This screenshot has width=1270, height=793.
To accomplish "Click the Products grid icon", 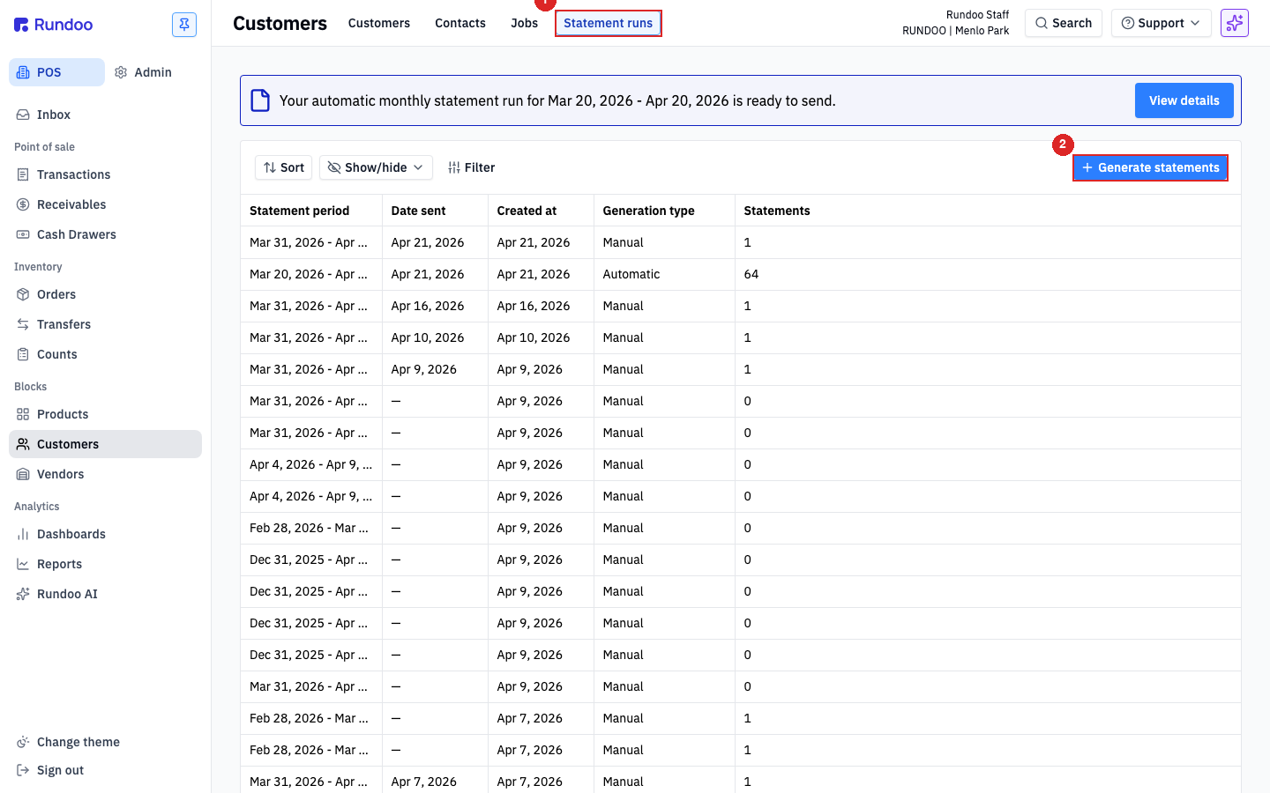I will pyautogui.click(x=23, y=414).
